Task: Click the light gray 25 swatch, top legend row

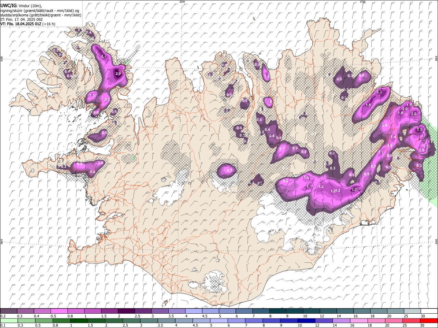Action: click(x=412, y=311)
